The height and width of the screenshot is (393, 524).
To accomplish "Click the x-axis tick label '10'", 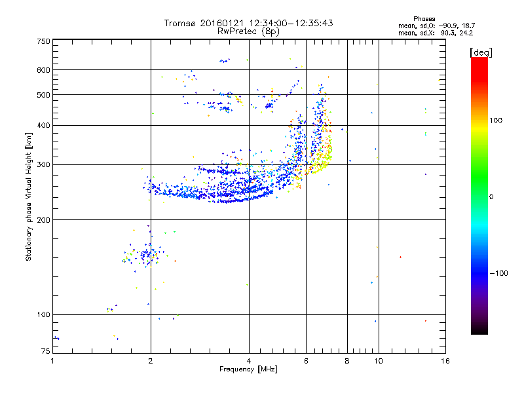I will click(x=379, y=361).
